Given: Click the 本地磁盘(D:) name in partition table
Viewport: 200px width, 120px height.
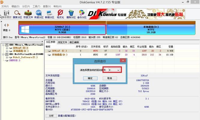Looking at the screenshot, I should [60, 55].
